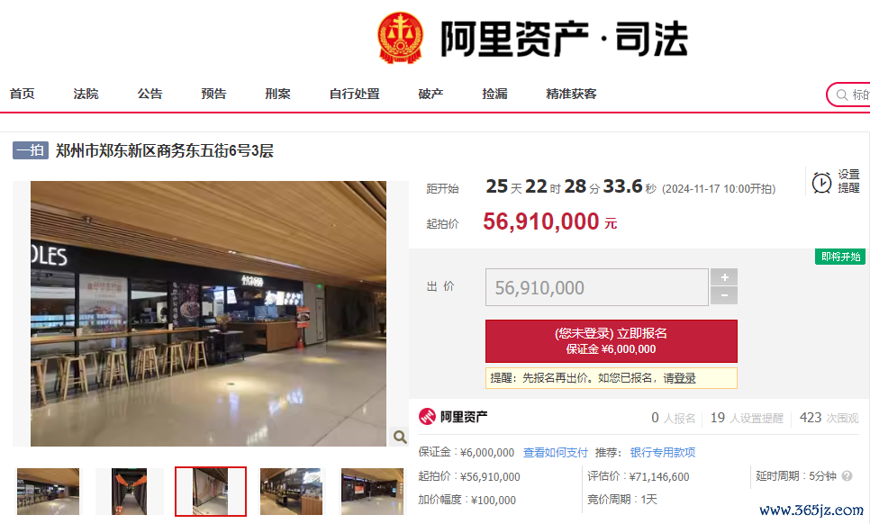The width and height of the screenshot is (870, 524).
Task: Click the red 阿里资产 round logo icon
Action: (427, 417)
